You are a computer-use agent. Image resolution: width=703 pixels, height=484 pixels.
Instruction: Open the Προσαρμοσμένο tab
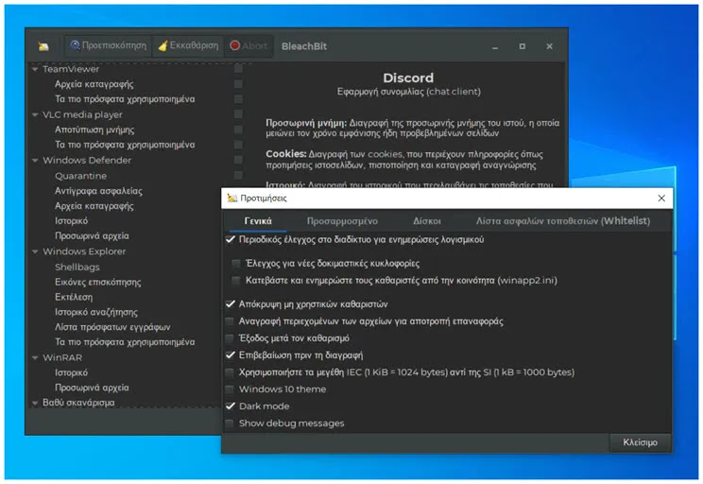coord(342,220)
